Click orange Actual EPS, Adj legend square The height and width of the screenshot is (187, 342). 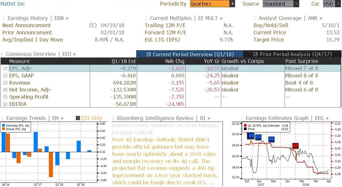[3, 129]
